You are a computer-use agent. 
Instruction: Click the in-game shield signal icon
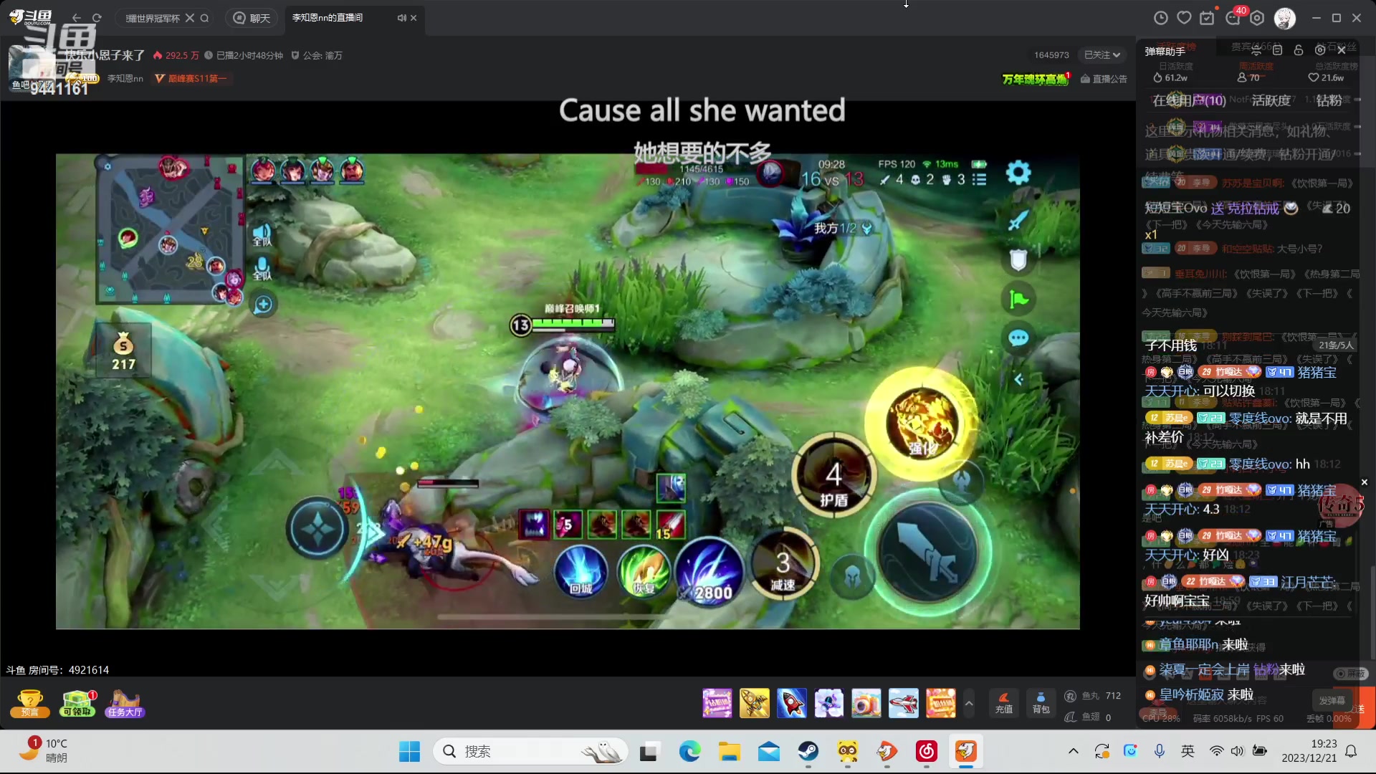tap(1018, 259)
